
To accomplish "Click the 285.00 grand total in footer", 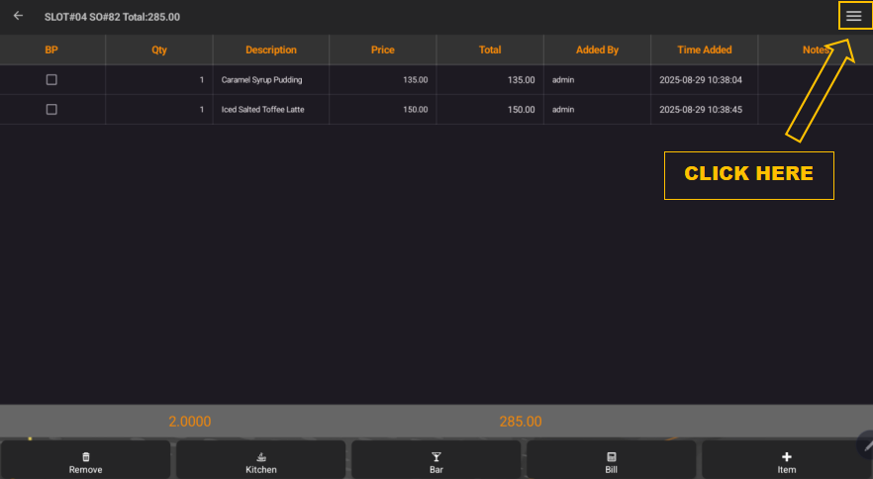I will click(521, 422).
